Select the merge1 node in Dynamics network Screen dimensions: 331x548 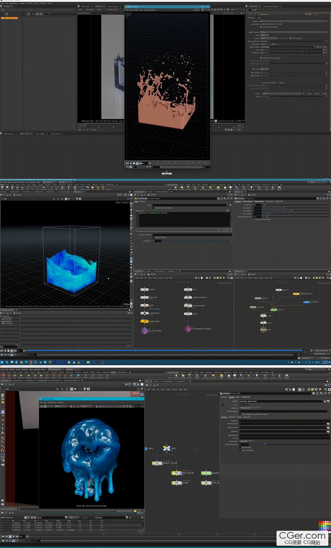coord(263,316)
